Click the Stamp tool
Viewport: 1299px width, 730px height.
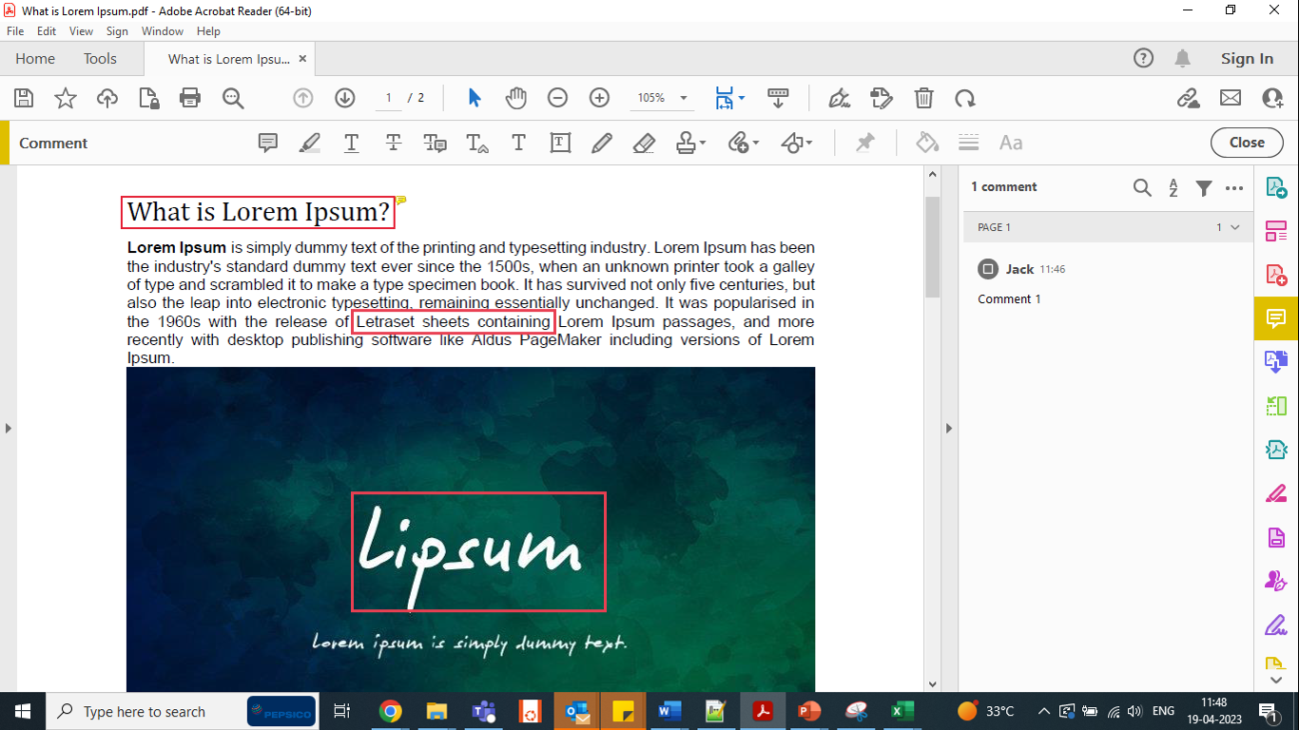687,143
